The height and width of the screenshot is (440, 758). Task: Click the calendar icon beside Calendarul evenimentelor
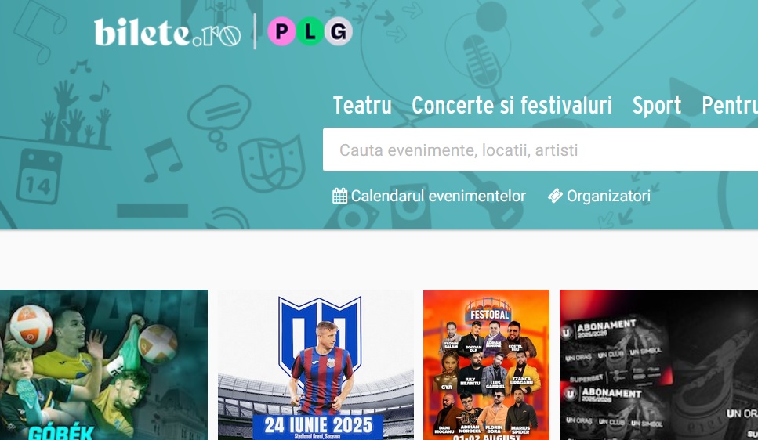pos(340,196)
